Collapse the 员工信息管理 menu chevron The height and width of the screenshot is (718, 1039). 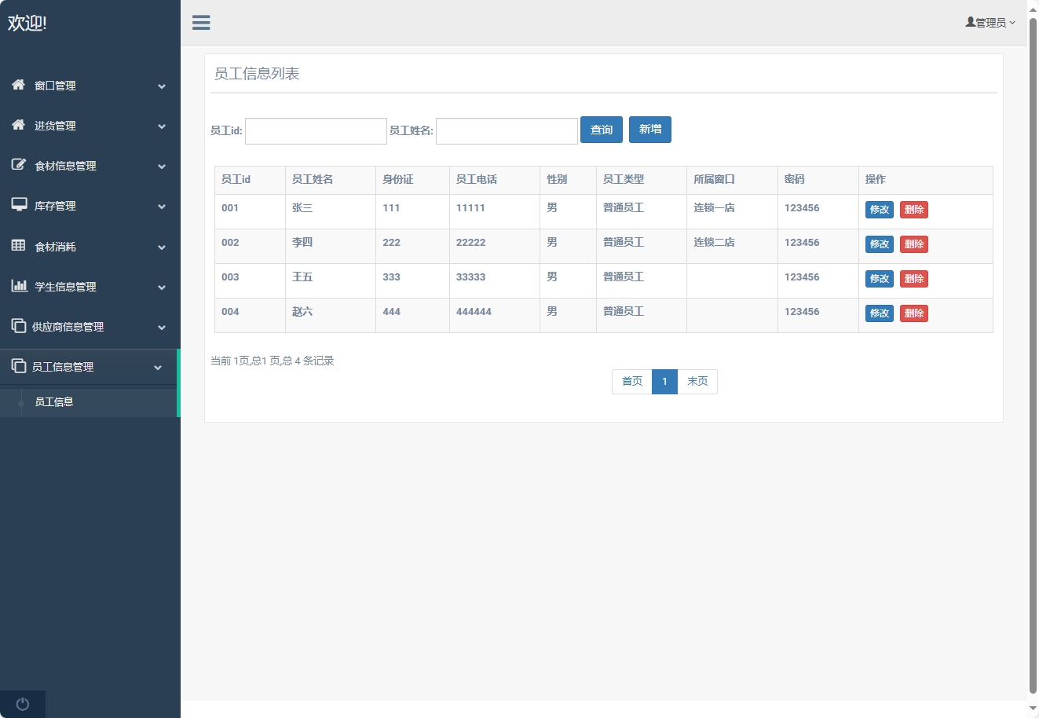tap(158, 368)
